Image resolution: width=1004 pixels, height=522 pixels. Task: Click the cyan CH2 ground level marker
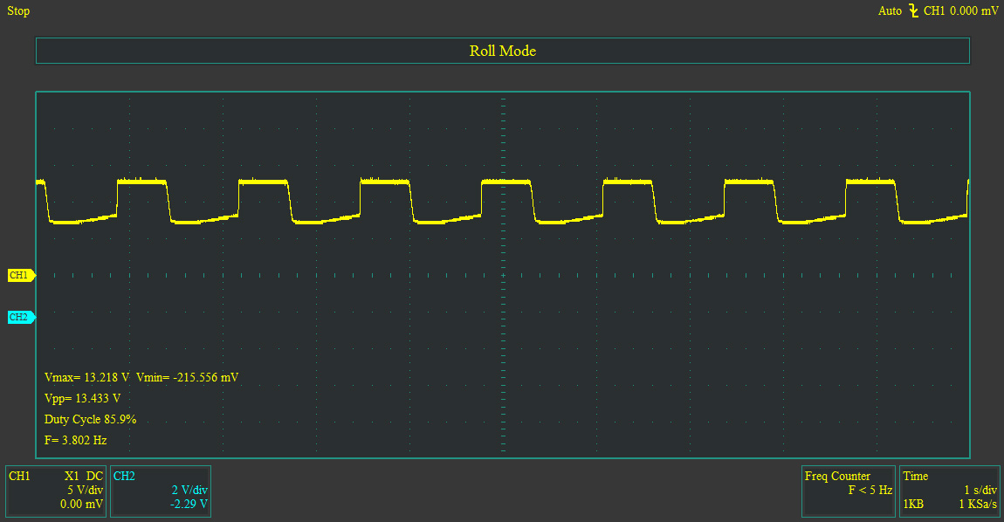point(21,317)
